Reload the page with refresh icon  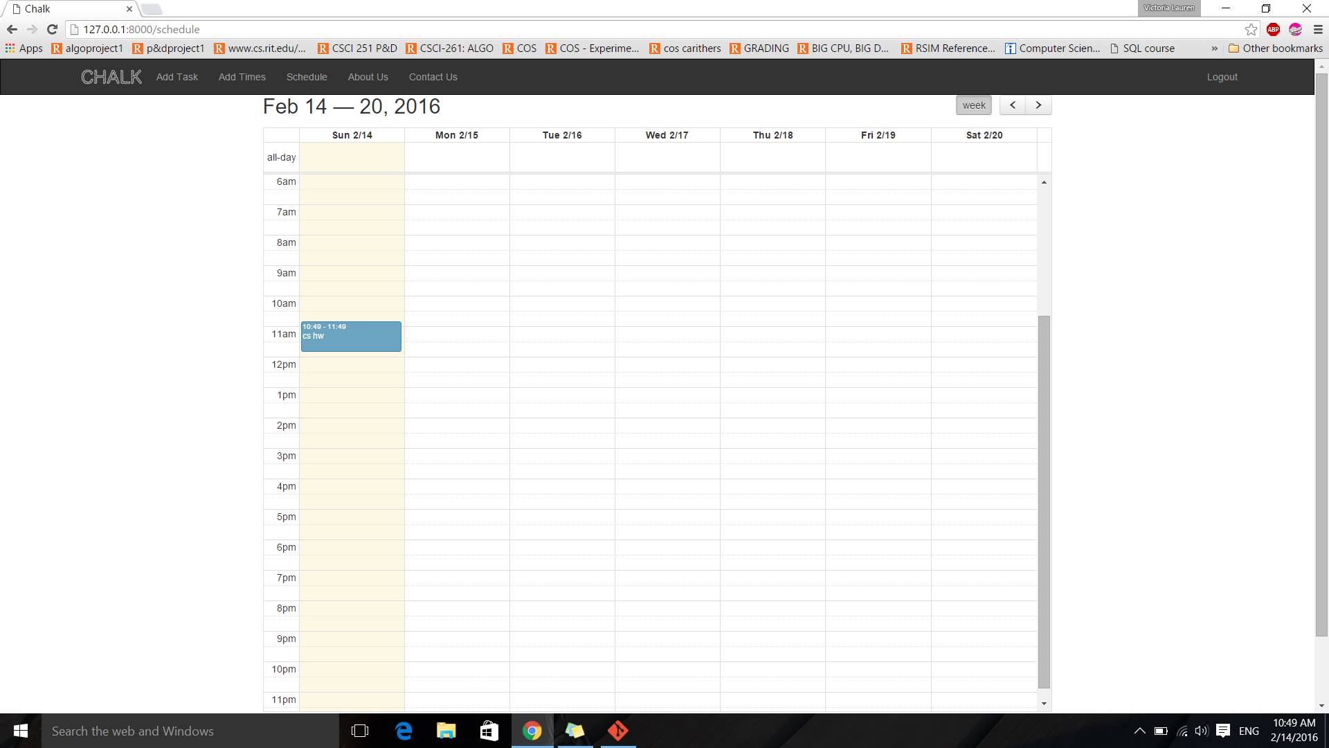click(52, 29)
